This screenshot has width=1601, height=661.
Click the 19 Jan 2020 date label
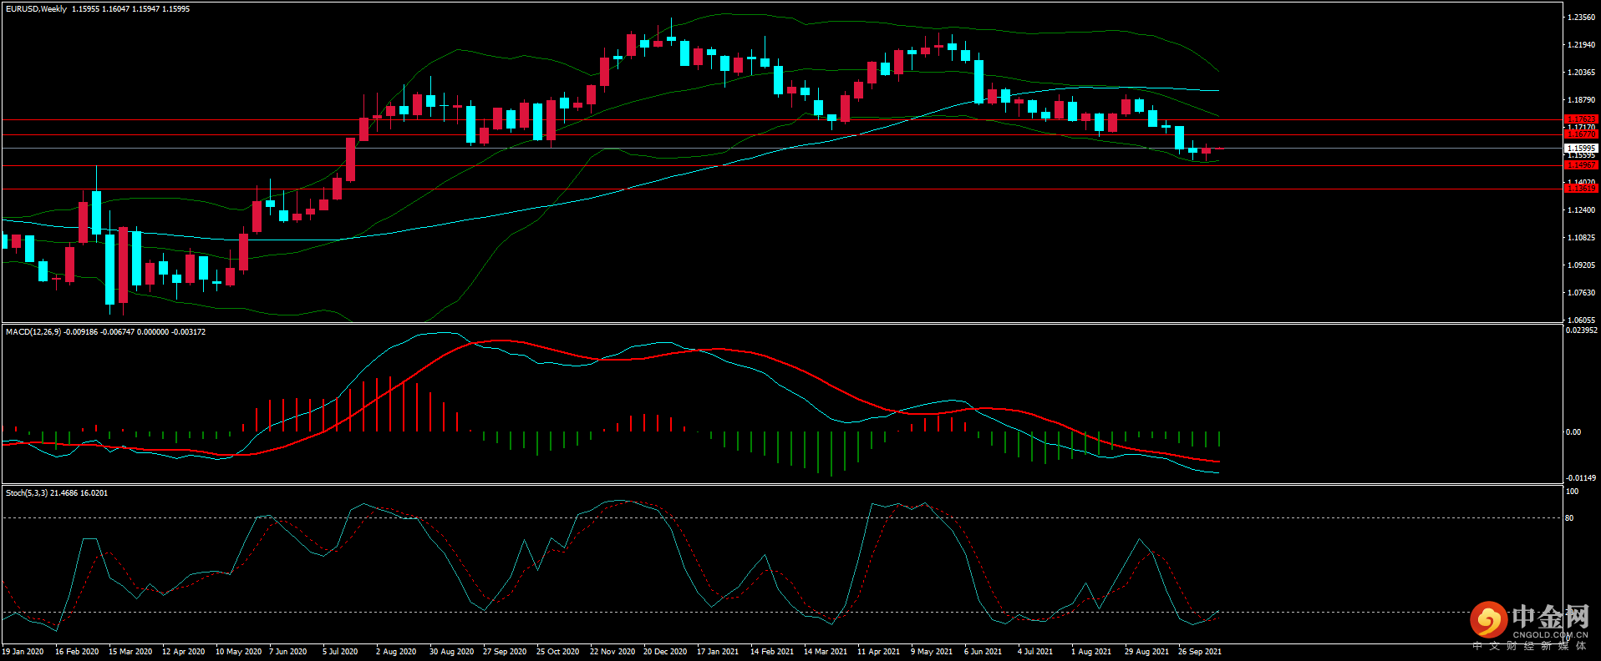tap(23, 652)
